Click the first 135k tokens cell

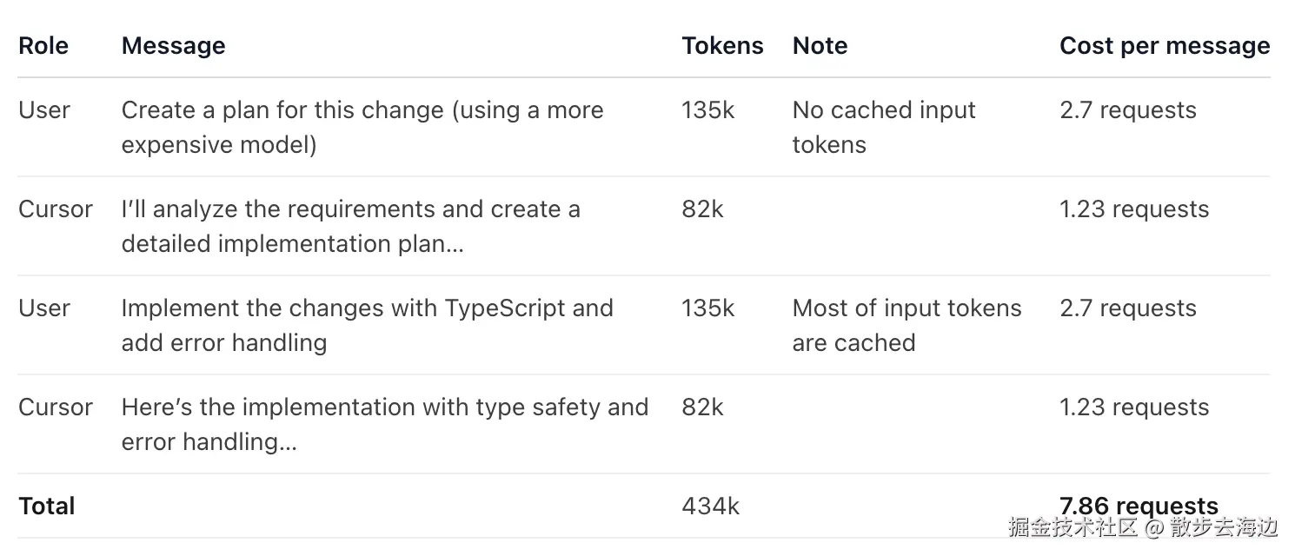(707, 110)
